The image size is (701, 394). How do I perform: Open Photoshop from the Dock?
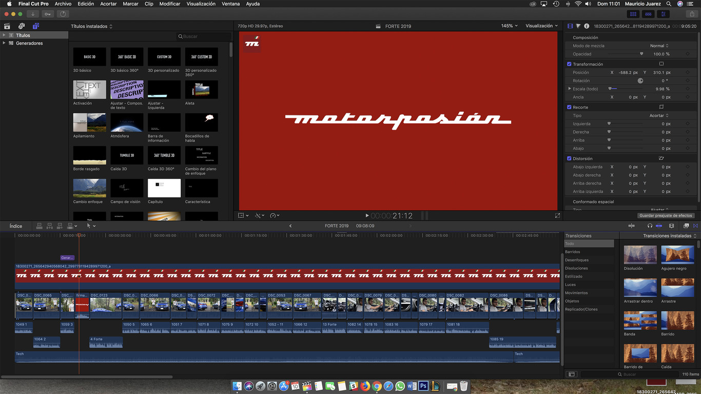coord(424,386)
